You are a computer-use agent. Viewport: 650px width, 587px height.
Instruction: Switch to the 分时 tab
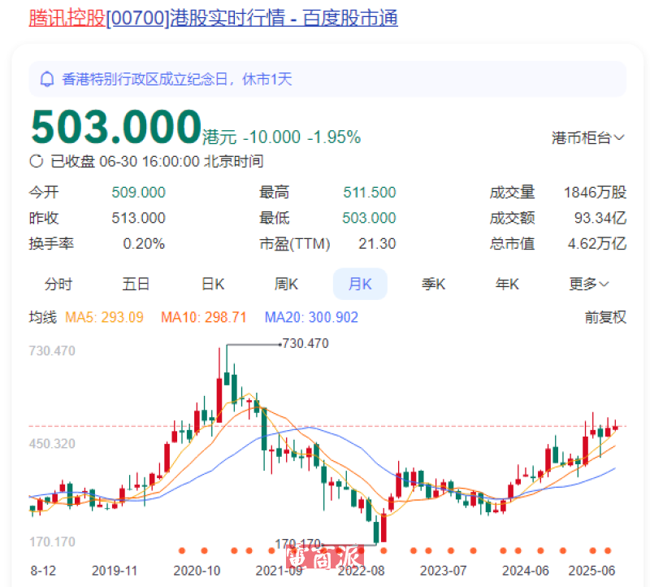(x=58, y=285)
